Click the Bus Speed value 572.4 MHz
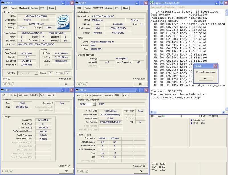 (27, 61)
